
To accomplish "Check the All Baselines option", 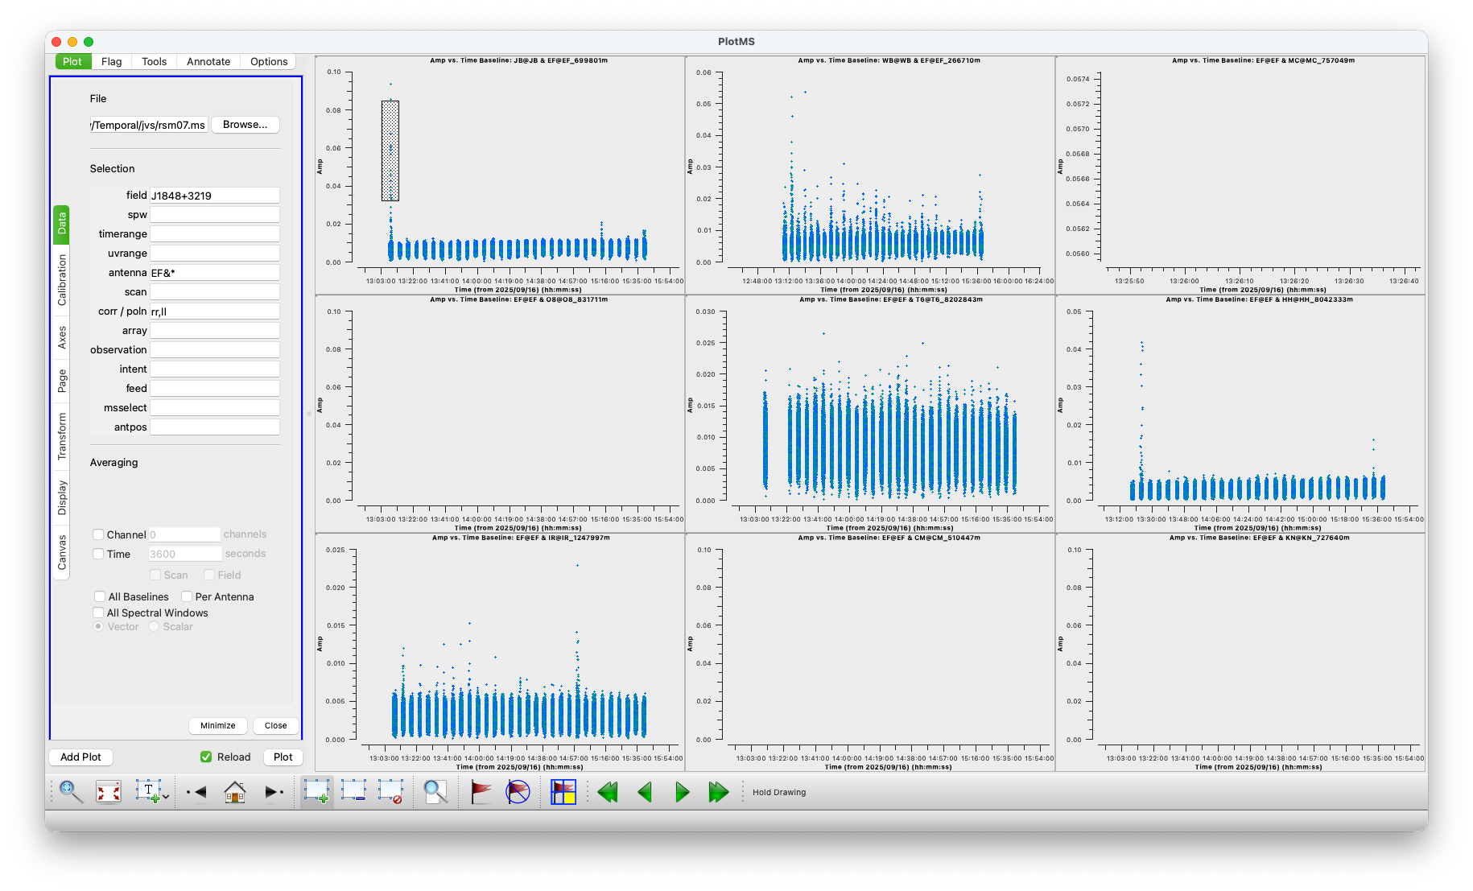I will point(100,596).
